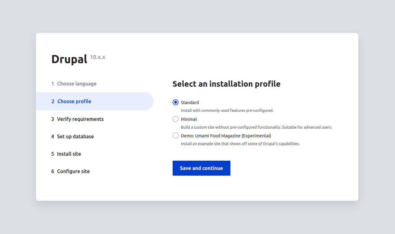The height and width of the screenshot is (234, 395).
Task: Click the commonly used features description
Action: 227,110
